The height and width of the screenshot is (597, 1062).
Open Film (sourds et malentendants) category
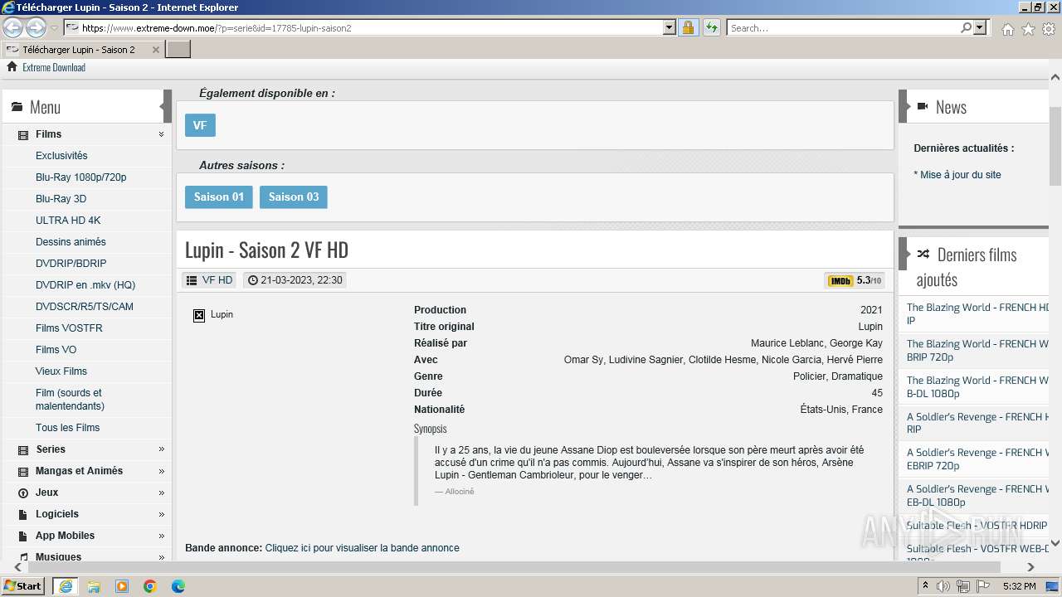coord(70,400)
